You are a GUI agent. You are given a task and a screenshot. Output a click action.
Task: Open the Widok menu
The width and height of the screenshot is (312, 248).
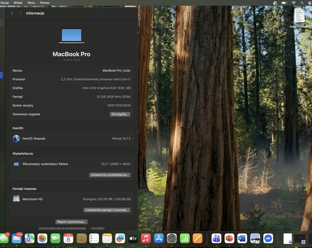[x=18, y=3]
